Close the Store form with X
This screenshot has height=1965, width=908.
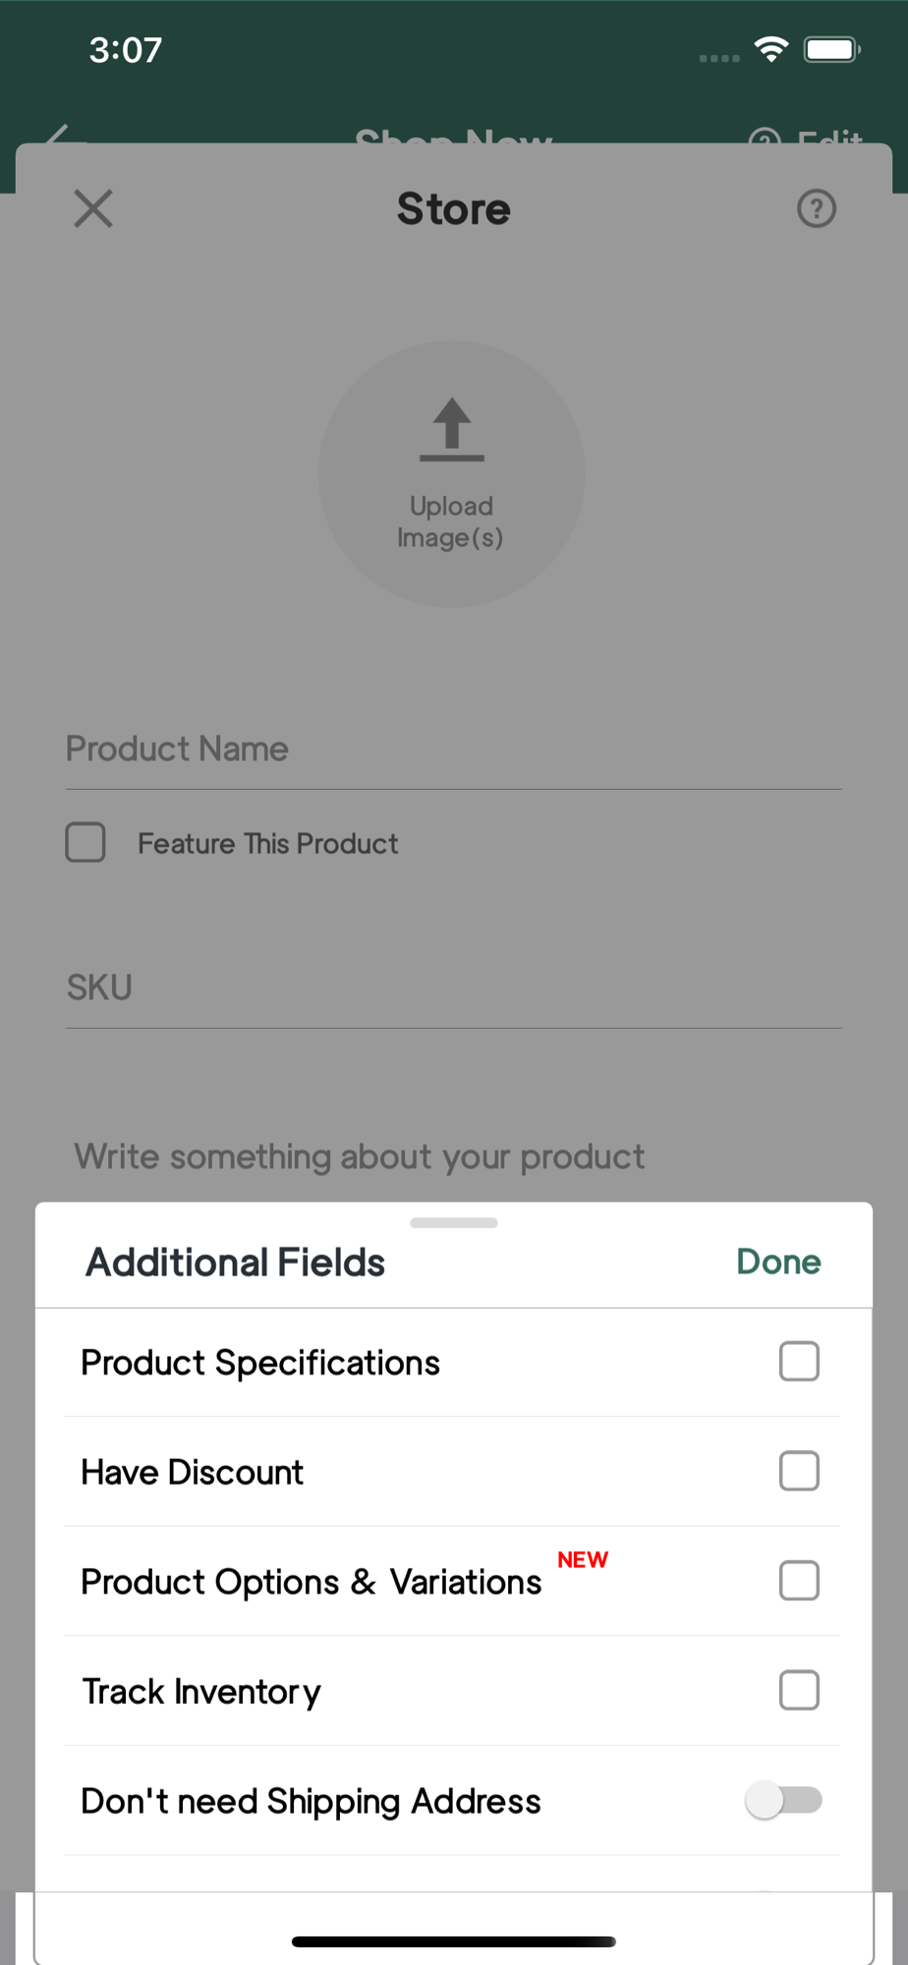pyautogui.click(x=93, y=208)
